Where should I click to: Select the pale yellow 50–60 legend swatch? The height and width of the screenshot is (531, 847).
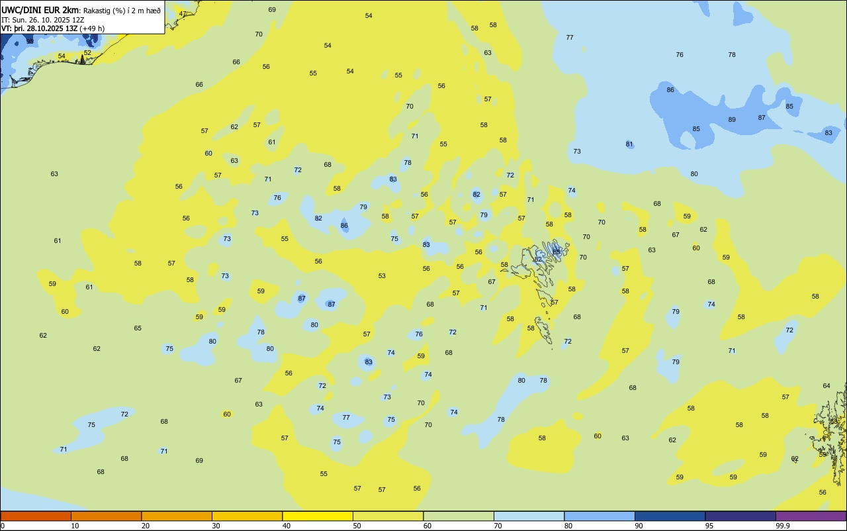pyautogui.click(x=388, y=516)
